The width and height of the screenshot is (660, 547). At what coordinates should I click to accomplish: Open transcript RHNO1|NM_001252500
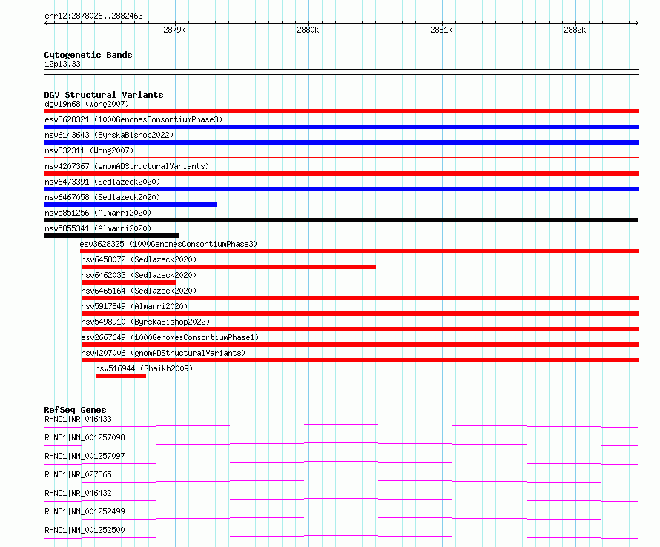(85, 530)
